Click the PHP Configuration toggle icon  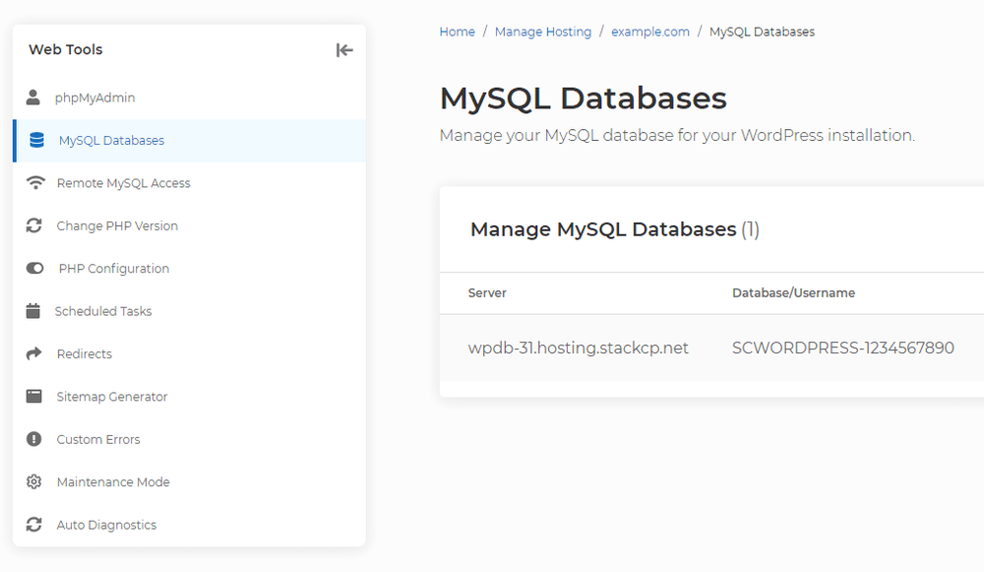[x=35, y=269]
